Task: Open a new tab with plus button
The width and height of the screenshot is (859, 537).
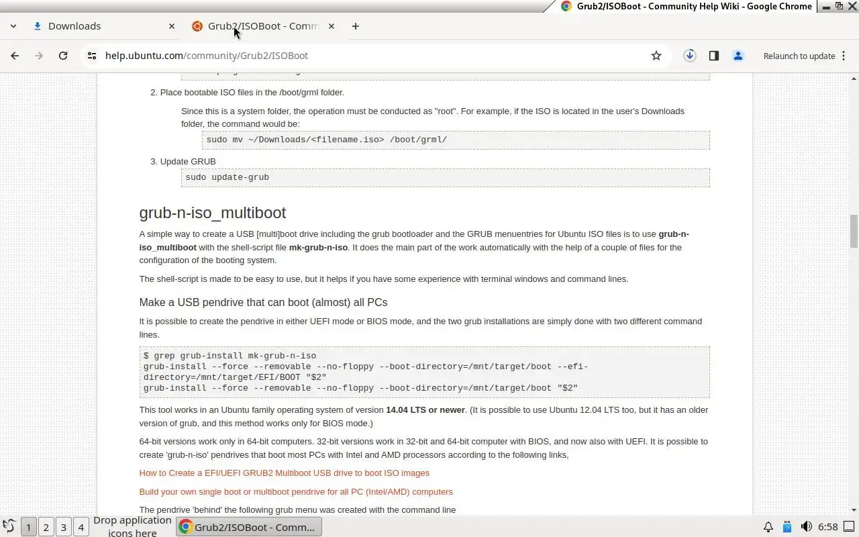Action: (x=356, y=26)
